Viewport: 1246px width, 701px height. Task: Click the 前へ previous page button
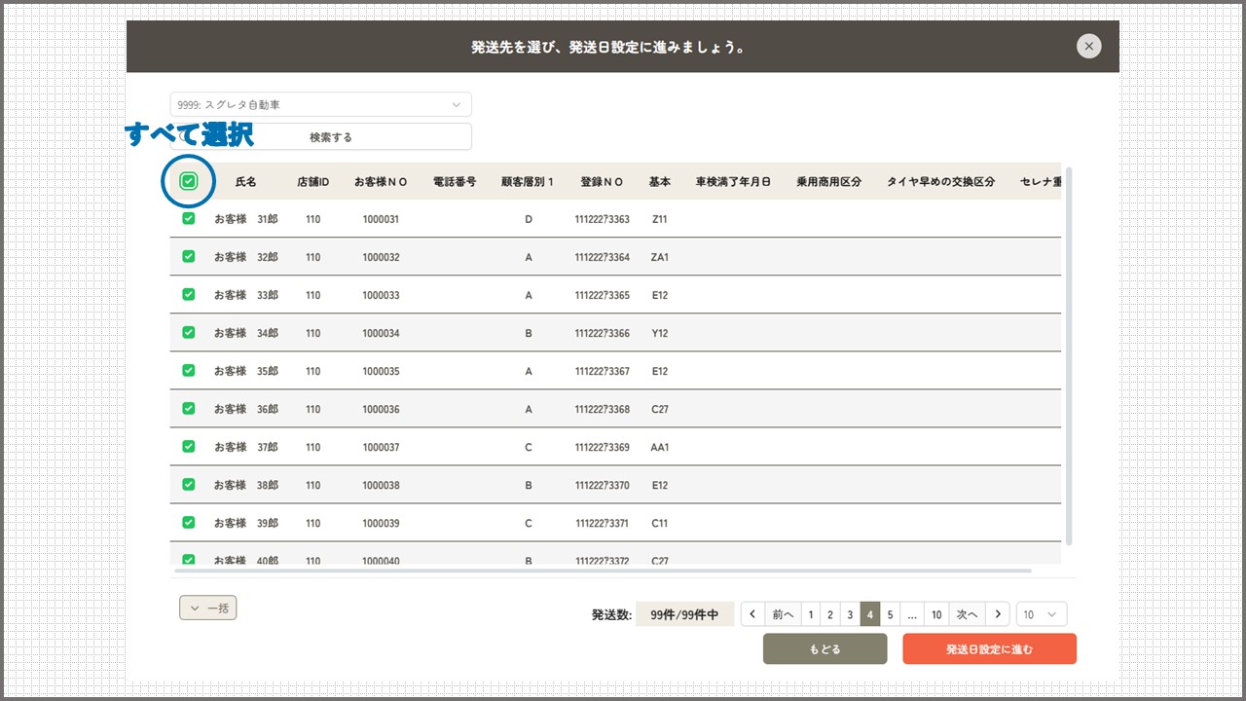pos(783,614)
